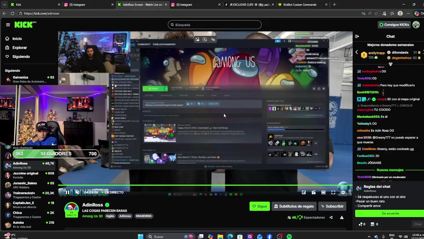Open Spotify from the taskbar

click(x=289, y=237)
